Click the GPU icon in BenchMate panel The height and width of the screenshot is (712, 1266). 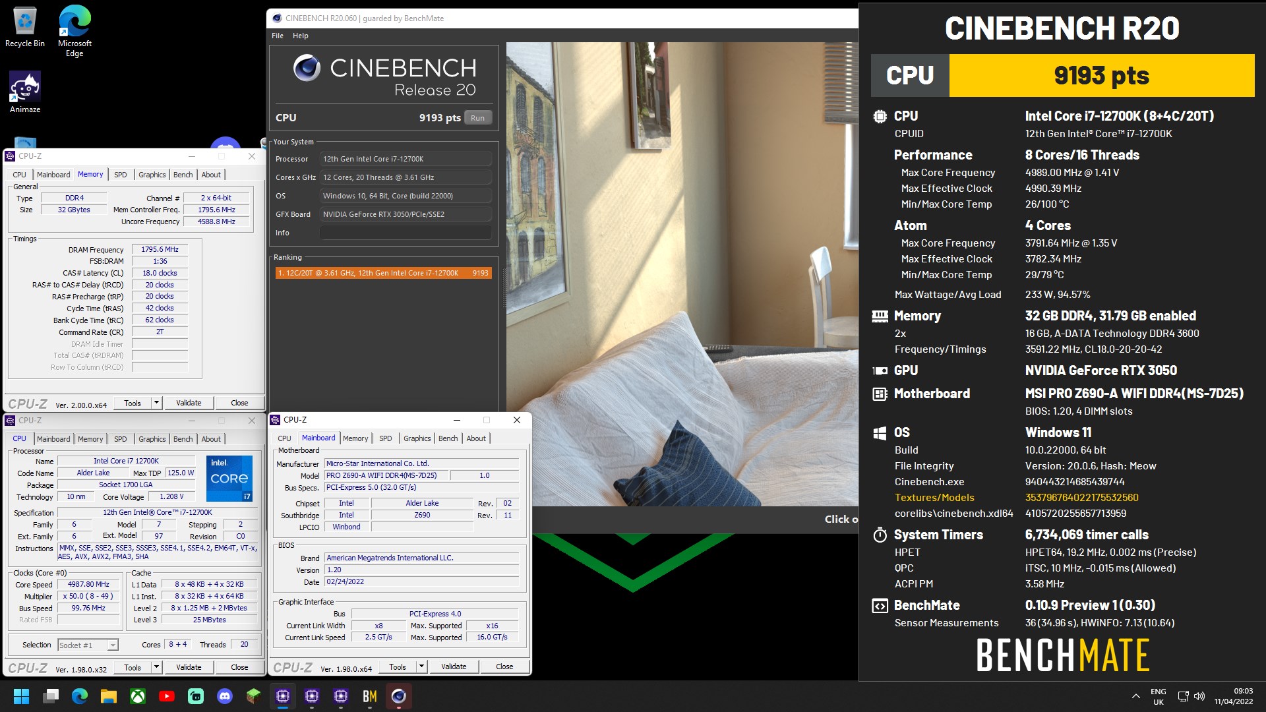tap(880, 371)
